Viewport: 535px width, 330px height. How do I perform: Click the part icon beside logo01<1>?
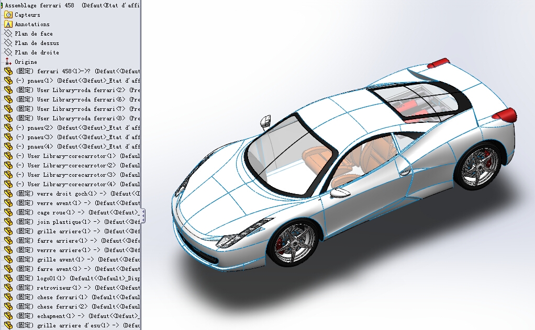[8, 278]
